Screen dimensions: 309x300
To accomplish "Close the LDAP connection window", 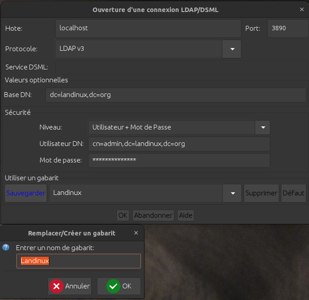I will 302,9.
